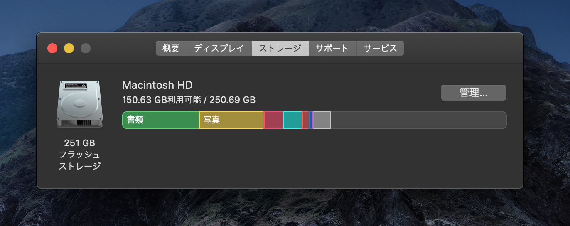This screenshot has width=570, height=226.
Task: Select the ストレージ tab
Action: coord(280,48)
